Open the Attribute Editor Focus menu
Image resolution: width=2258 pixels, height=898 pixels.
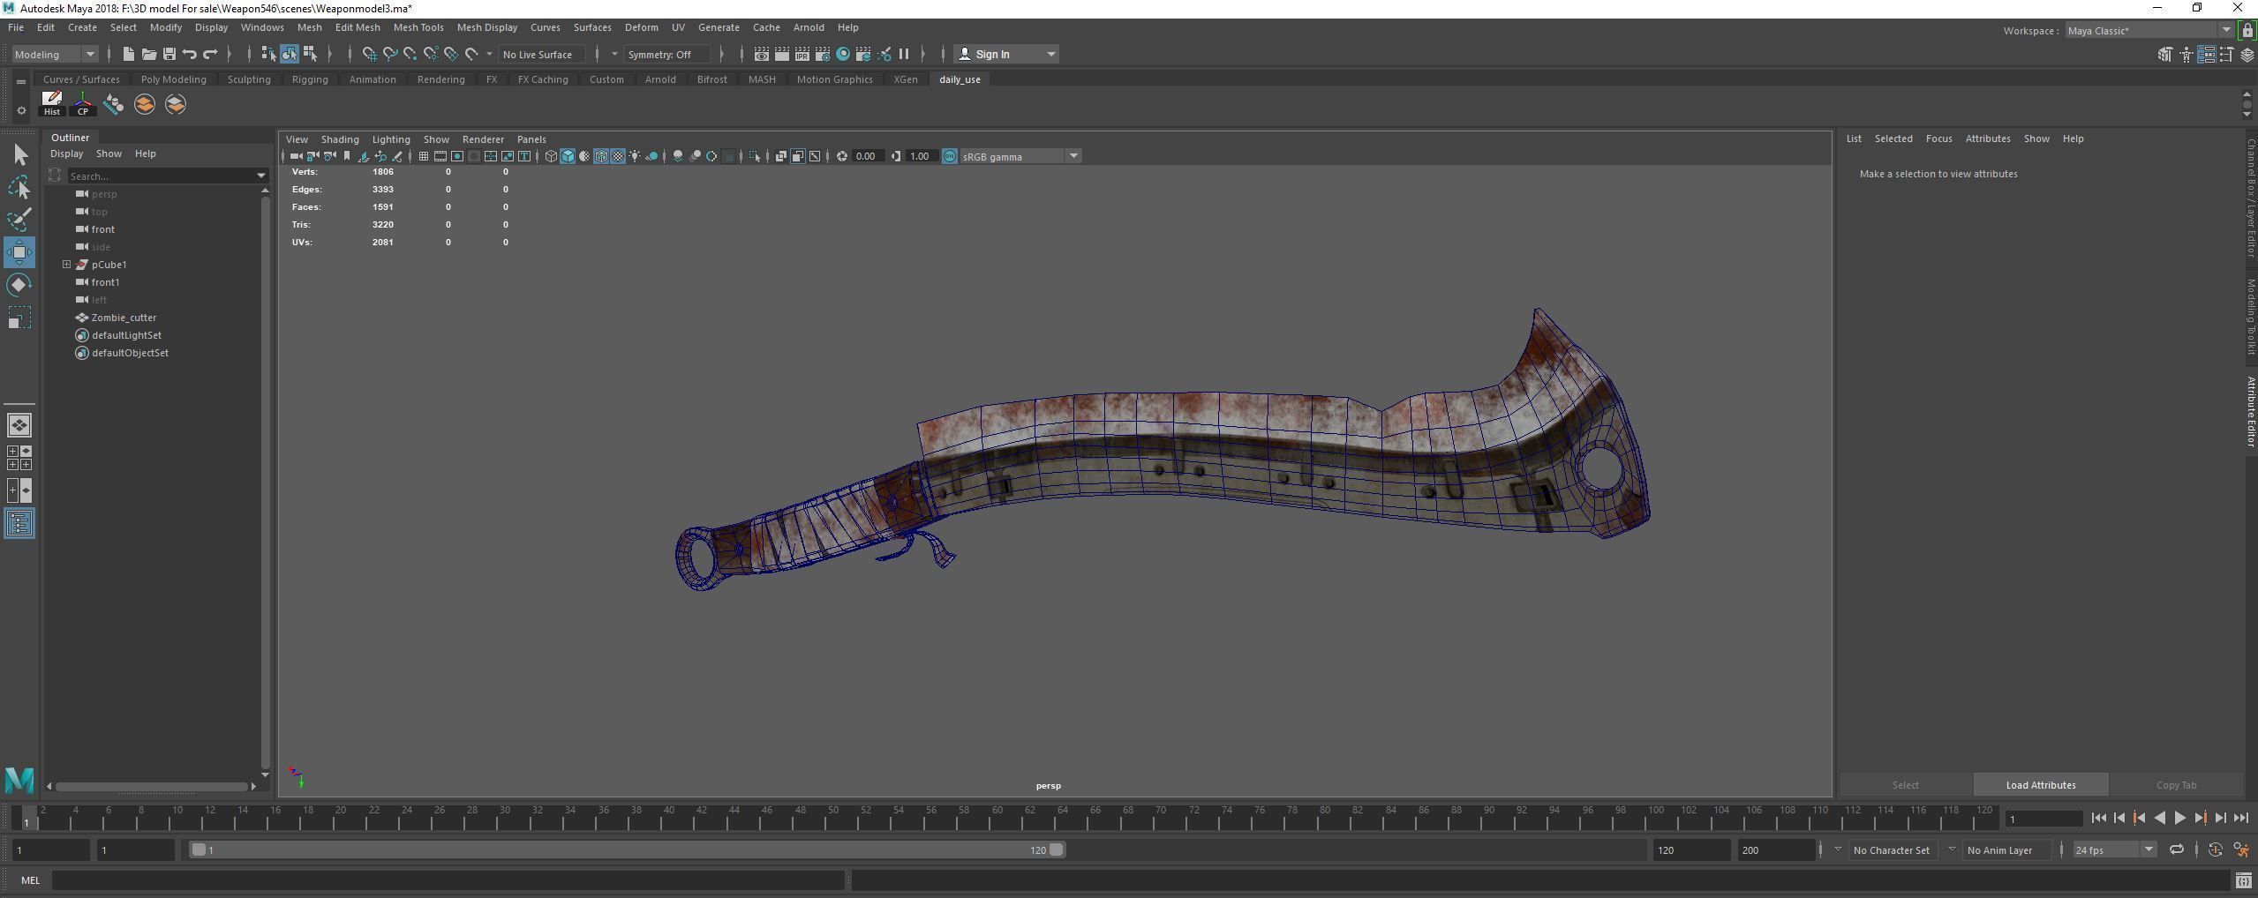1938,138
